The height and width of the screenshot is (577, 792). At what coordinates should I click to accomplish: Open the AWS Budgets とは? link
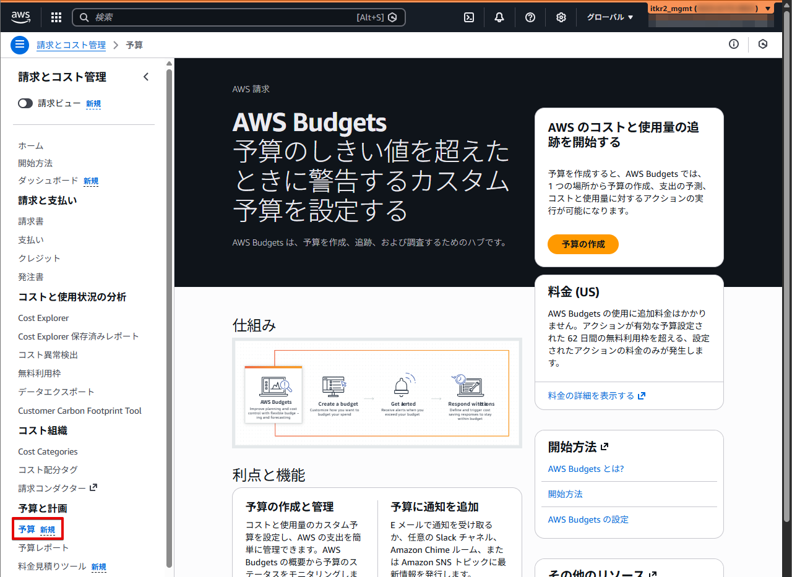[586, 469]
